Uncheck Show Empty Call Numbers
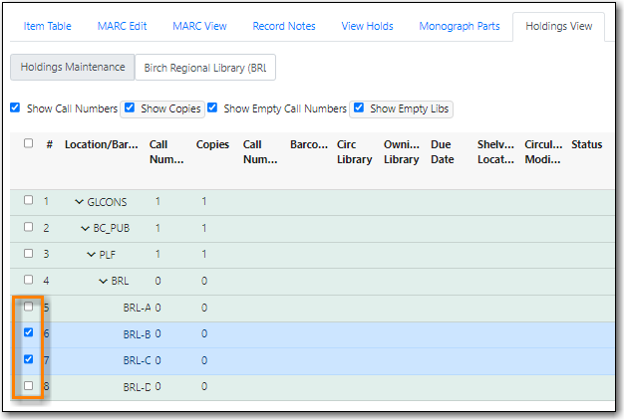 [214, 107]
